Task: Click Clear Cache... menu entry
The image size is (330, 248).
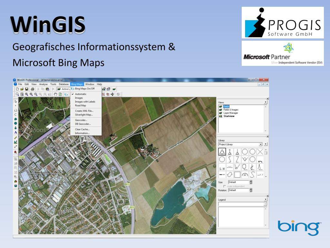Action: [82, 129]
